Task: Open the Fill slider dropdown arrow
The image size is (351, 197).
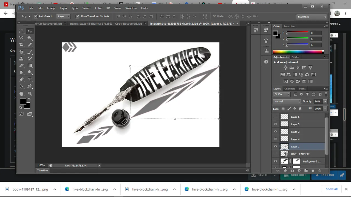Action: pyautogui.click(x=325, y=109)
